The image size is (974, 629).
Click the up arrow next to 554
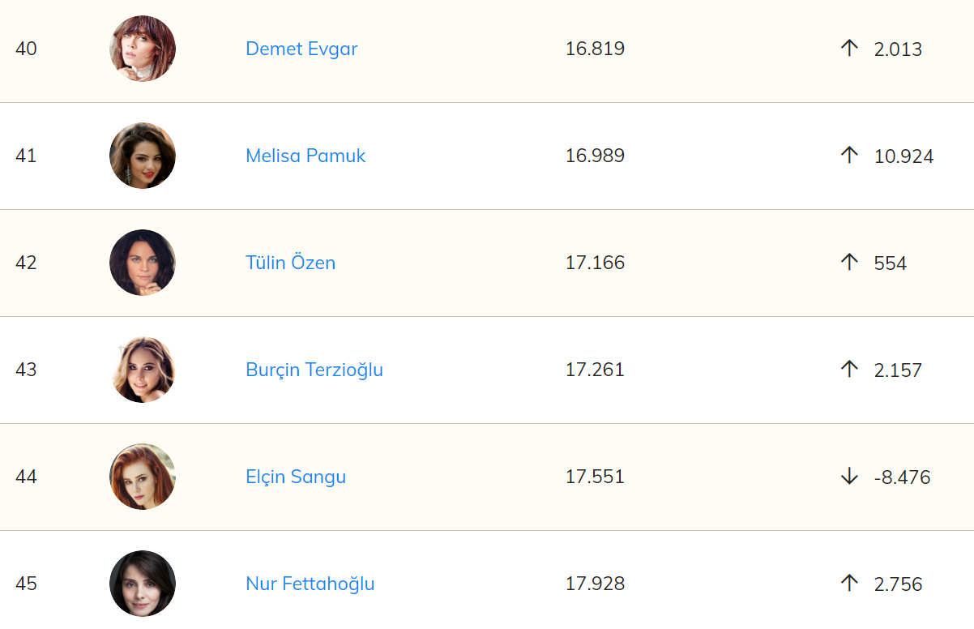848,263
